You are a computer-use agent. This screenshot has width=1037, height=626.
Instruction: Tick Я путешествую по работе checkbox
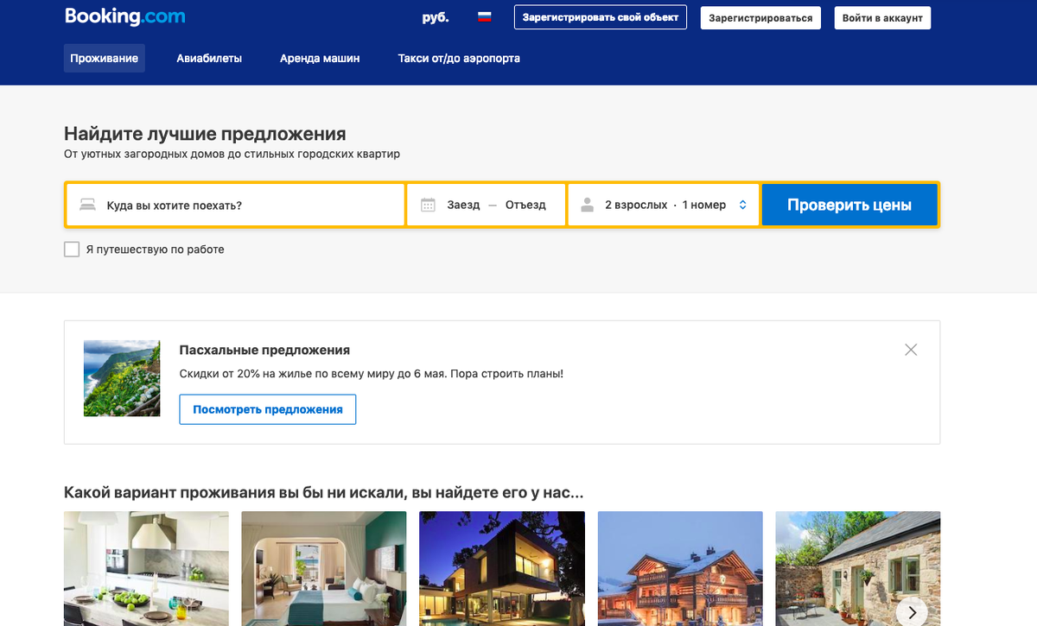(72, 250)
